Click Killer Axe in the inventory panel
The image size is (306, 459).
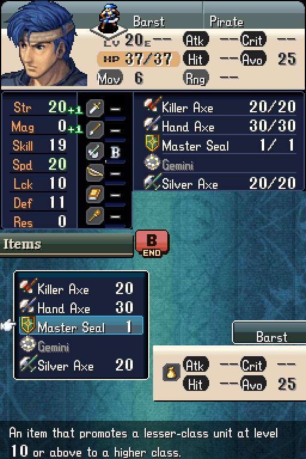click(219, 106)
